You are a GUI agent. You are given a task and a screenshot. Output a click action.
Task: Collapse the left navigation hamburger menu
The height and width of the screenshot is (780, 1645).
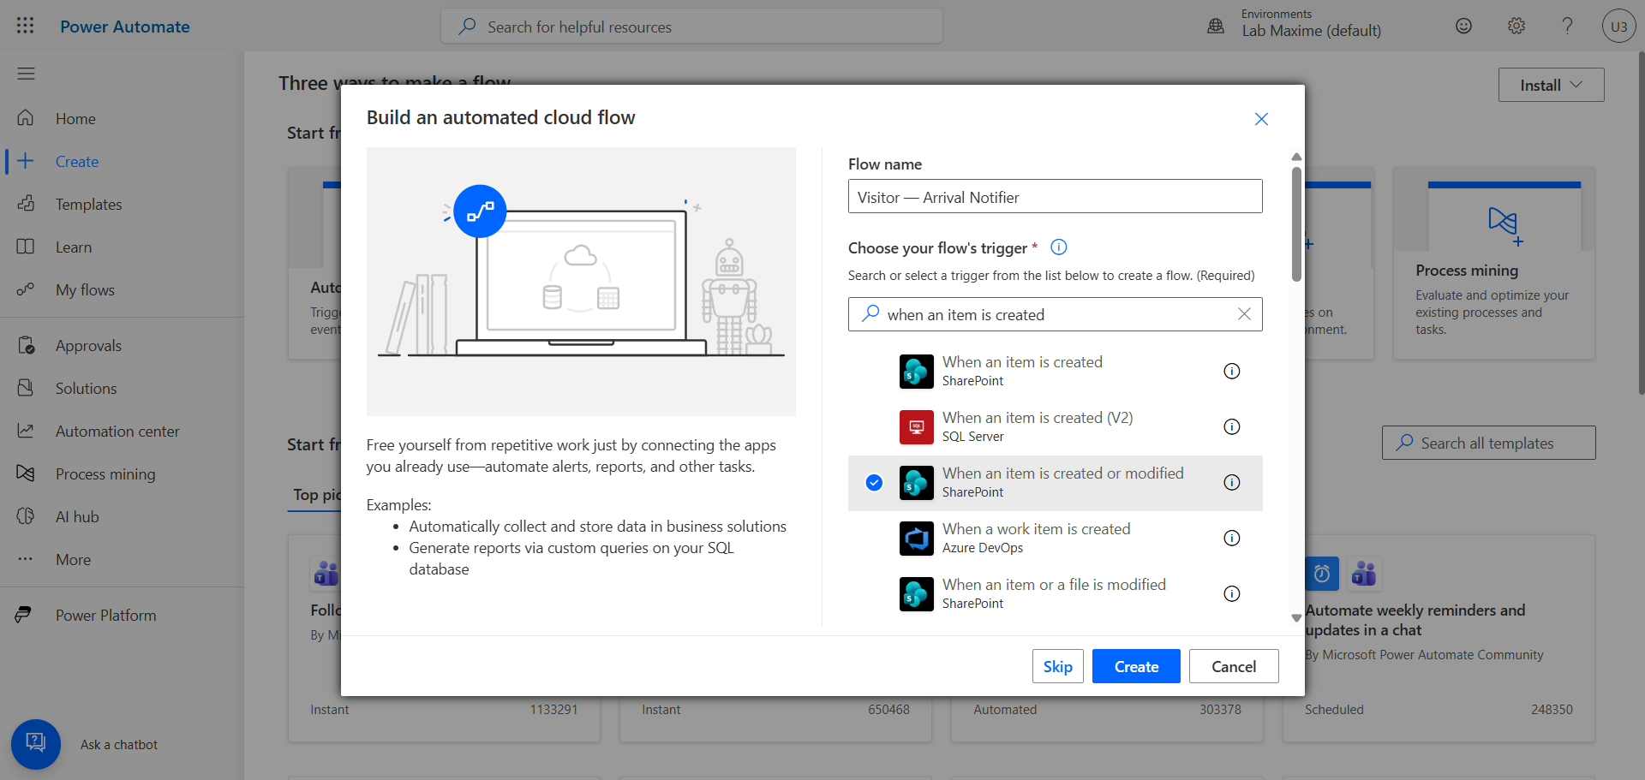(x=26, y=74)
